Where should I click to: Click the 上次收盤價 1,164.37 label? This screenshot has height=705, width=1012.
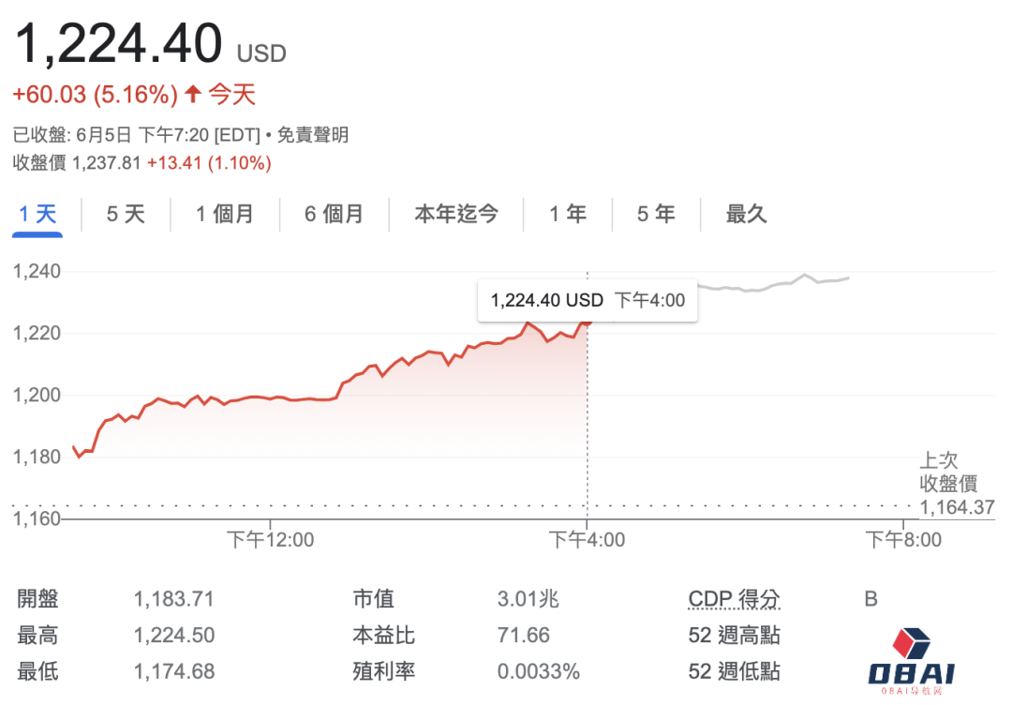(954, 484)
